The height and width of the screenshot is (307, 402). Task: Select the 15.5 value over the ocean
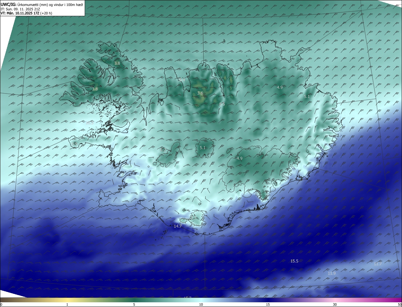pyautogui.click(x=294, y=261)
